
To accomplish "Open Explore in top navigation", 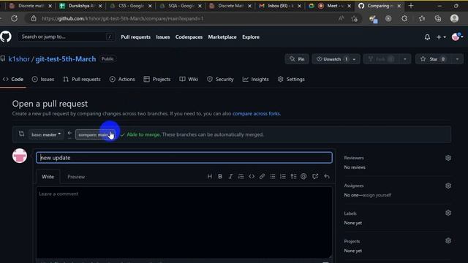I will coord(251,37).
